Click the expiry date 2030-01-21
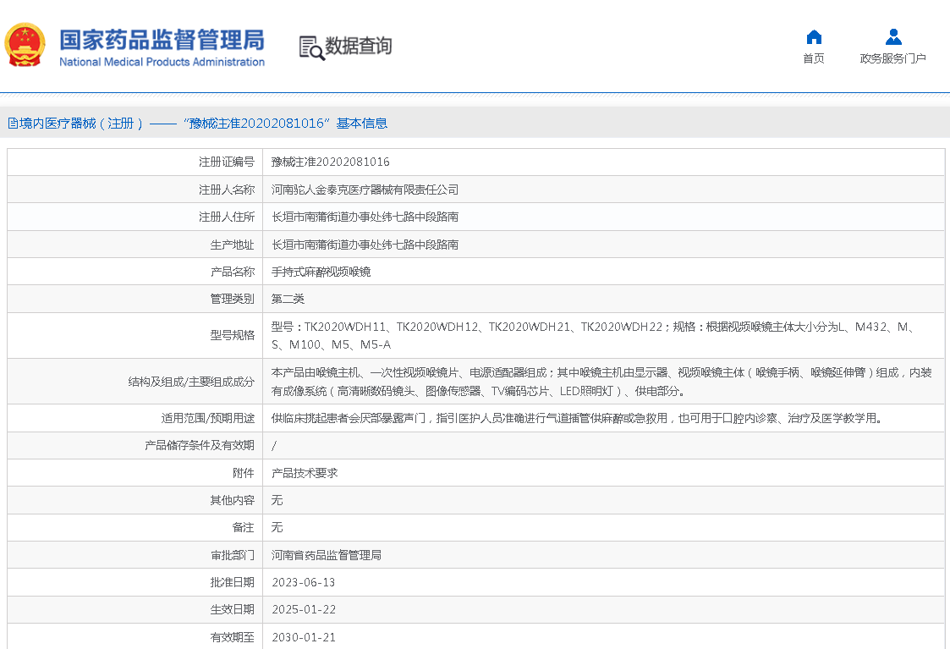The width and height of the screenshot is (950, 649). 304,637
